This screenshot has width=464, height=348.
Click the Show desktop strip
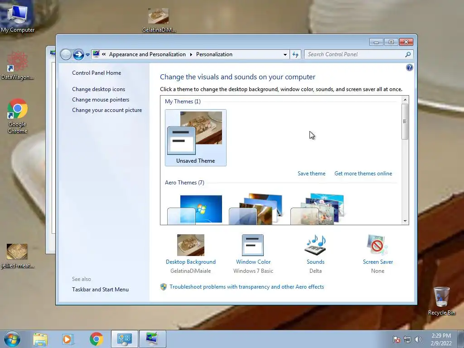pos(461,339)
